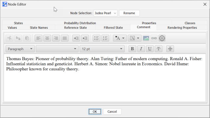This screenshot has height=118, width=210.
Task: Close the Node Editor window
Action: [205, 4]
